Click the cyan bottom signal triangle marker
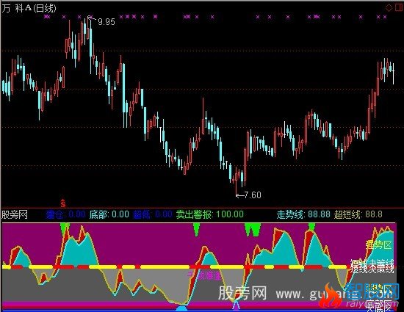Image resolution: width=404 pixels, height=312 pixels. pos(182,308)
